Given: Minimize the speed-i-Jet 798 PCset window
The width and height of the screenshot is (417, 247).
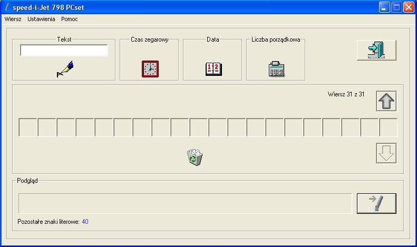Looking at the screenshot, I should tap(384, 7).
